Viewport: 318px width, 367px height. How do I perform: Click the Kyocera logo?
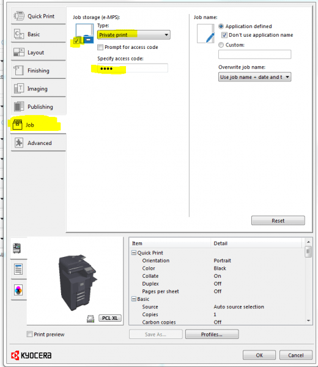click(31, 355)
